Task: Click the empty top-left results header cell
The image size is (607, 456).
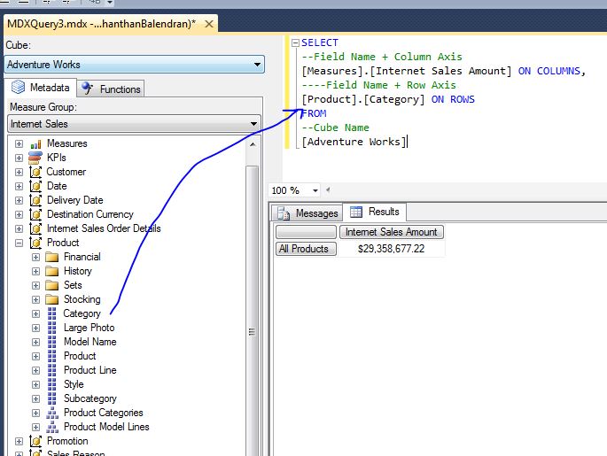Action: tap(306, 232)
